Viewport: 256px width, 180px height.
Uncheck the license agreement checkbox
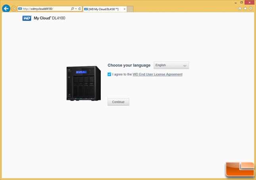click(x=109, y=74)
